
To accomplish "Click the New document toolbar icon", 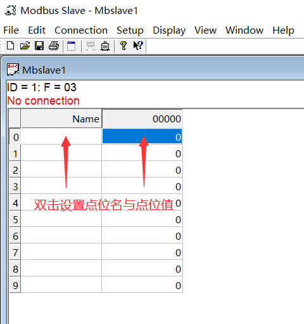I will coord(10,46).
